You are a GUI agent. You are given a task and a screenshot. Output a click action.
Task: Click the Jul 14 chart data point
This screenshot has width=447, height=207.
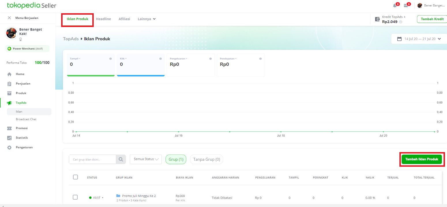(76, 131)
